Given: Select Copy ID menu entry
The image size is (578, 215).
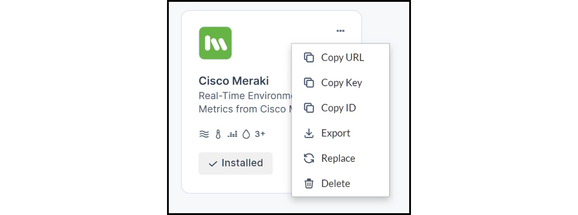Looking at the screenshot, I should pos(340,108).
